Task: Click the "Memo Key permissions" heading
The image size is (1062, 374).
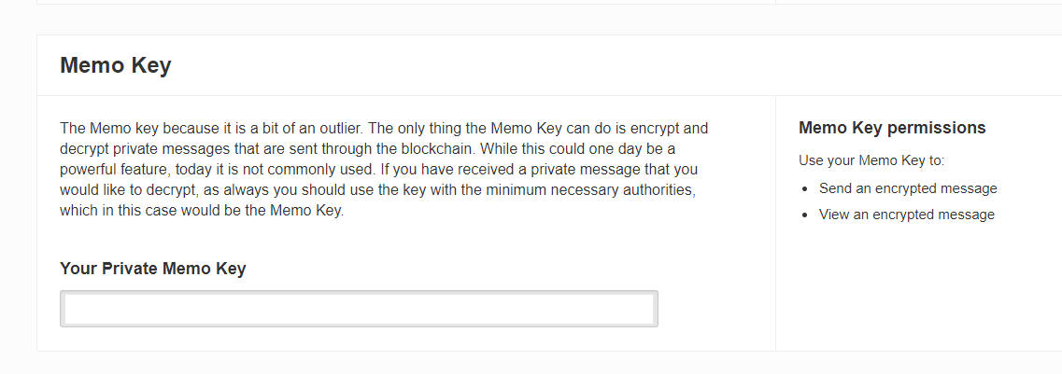Action: [x=892, y=128]
